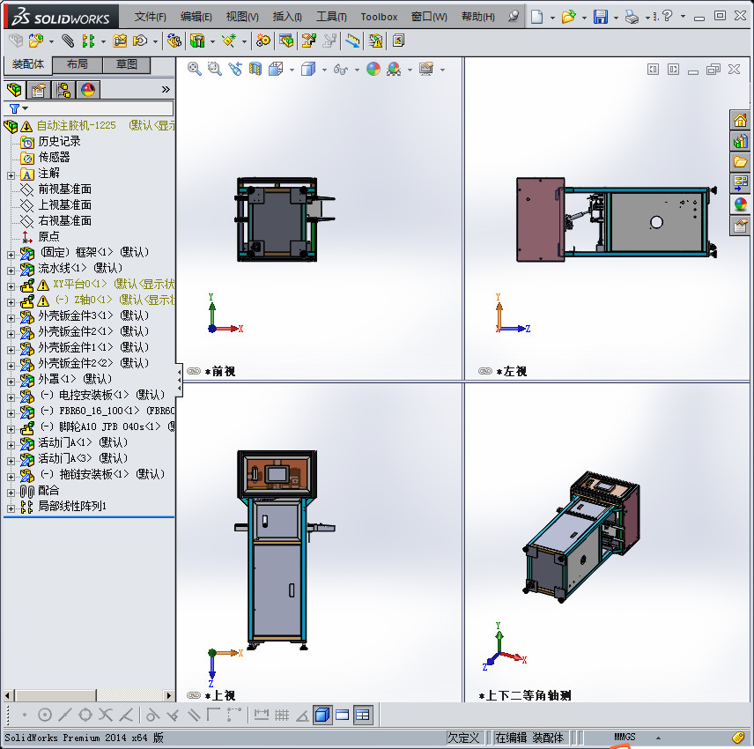Open the 插入(I) menu
Image resolution: width=754 pixels, height=749 pixels.
287,17
